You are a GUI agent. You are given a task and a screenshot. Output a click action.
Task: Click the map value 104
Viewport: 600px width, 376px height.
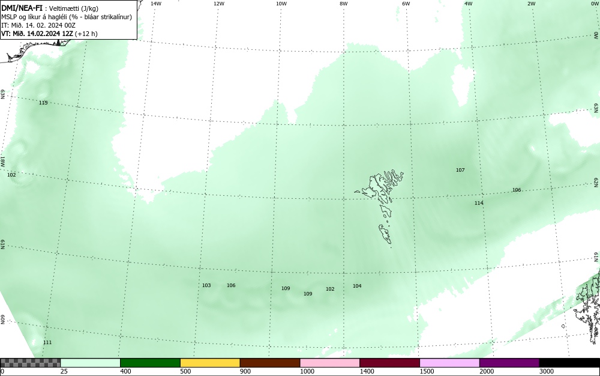[x=357, y=286]
